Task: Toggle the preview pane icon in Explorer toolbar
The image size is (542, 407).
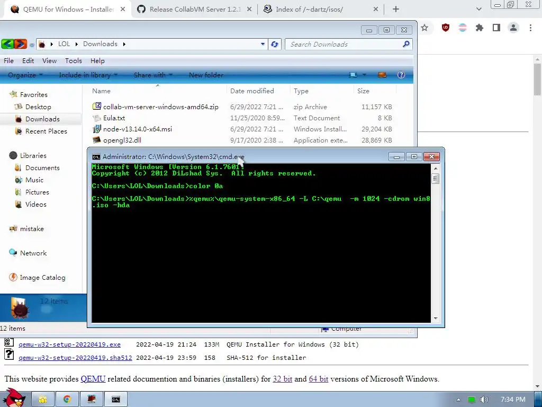Action: click(382, 75)
